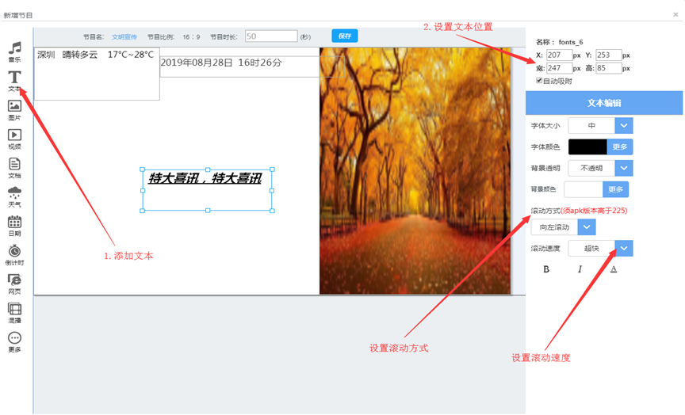The height and width of the screenshot is (415, 685).
Task: Select the Music (音乐) tool icon
Action: coord(14,51)
